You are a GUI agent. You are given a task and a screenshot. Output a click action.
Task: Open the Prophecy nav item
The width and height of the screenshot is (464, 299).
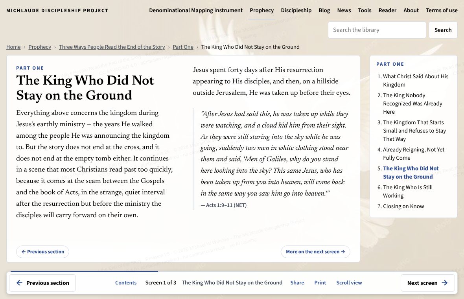coord(261,10)
